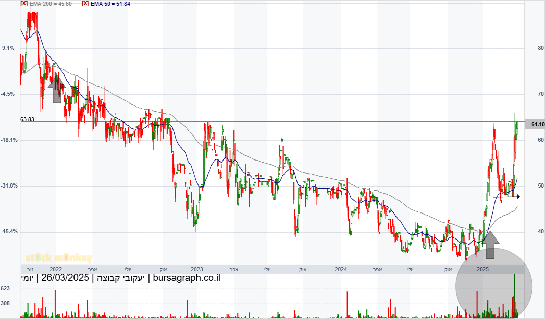Click the 60 price axis label
545x319 pixels.
[x=541, y=140]
